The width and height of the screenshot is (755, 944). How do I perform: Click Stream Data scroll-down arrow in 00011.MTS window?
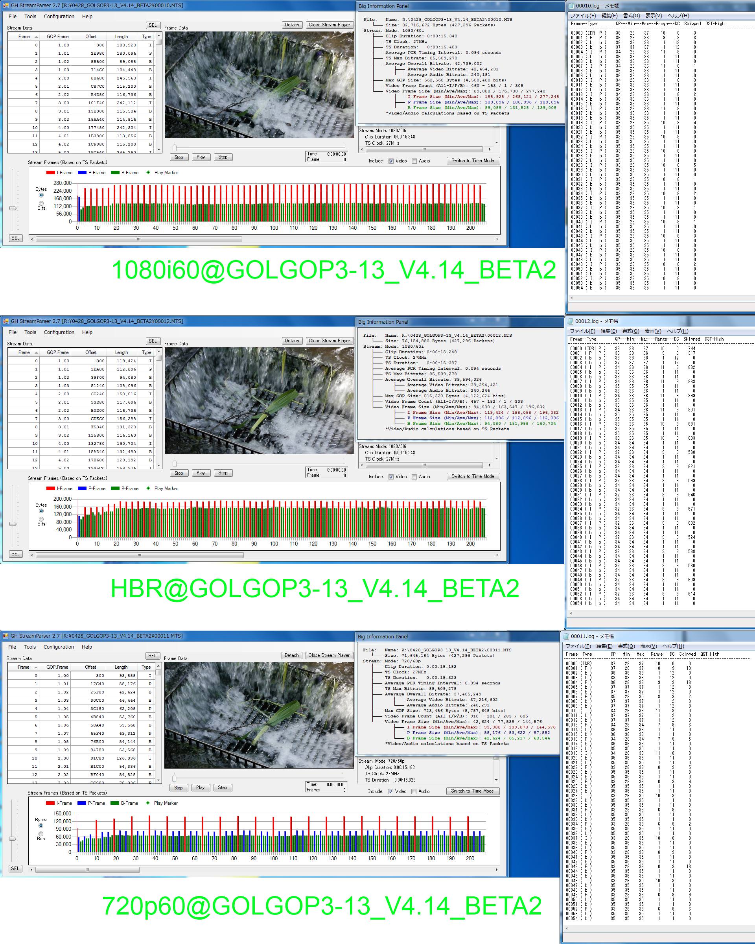click(x=158, y=780)
